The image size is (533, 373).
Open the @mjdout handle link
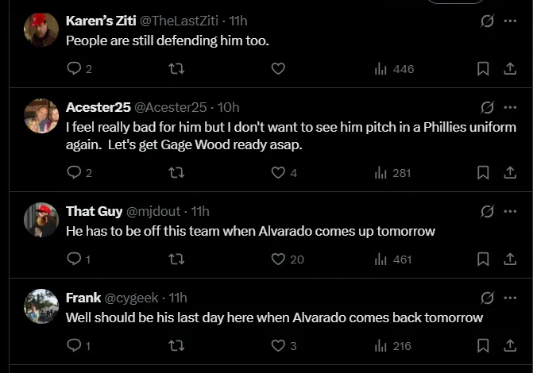point(153,211)
